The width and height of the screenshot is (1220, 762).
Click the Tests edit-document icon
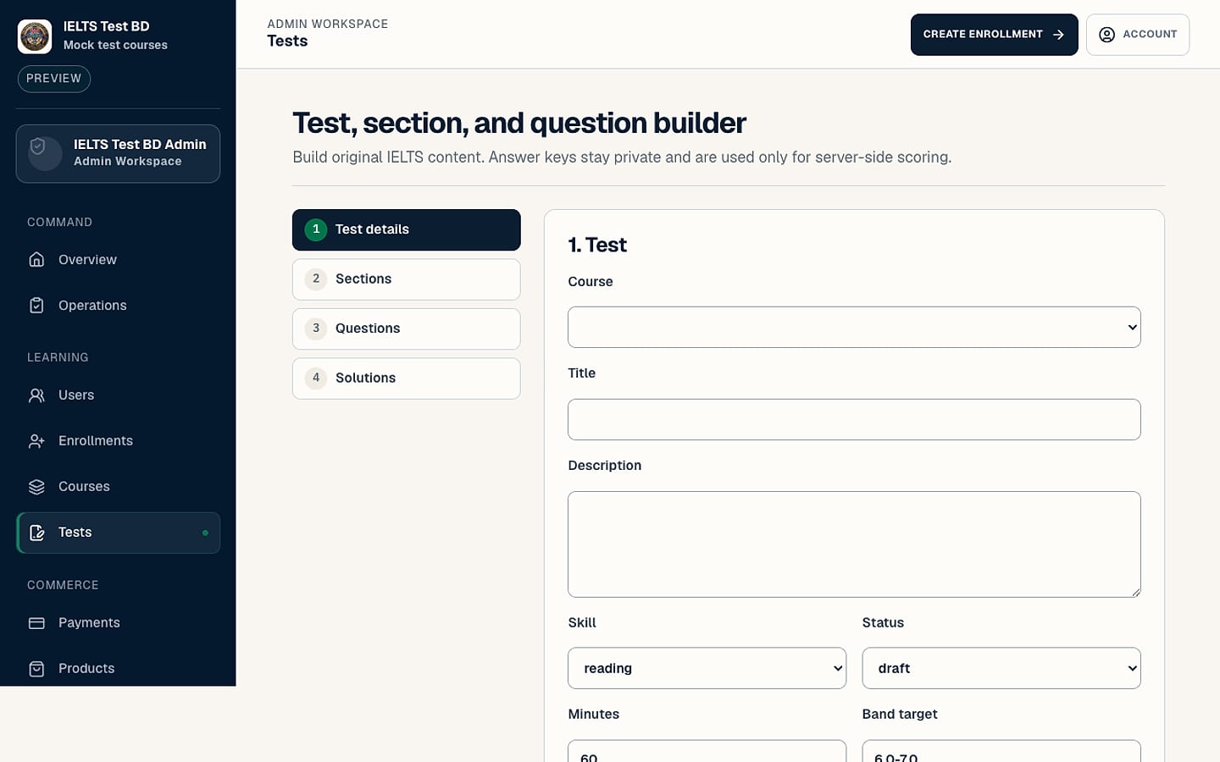pos(36,533)
